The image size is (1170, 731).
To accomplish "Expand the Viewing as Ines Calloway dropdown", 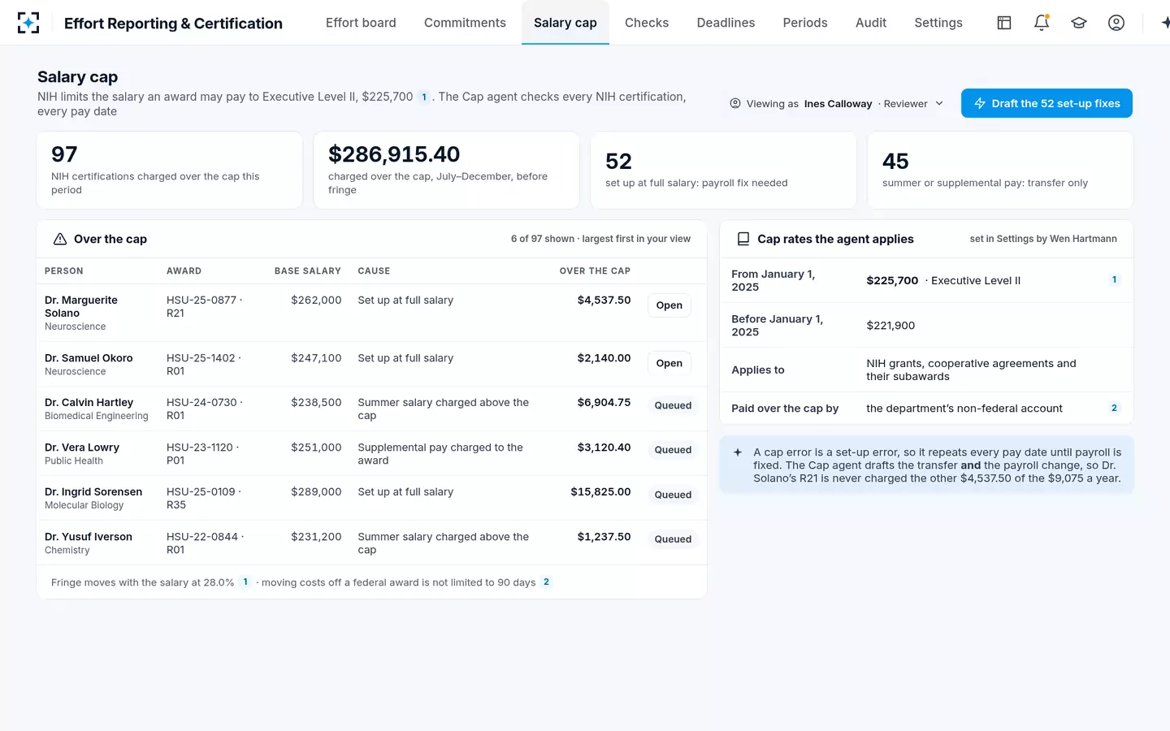I will pyautogui.click(x=837, y=104).
